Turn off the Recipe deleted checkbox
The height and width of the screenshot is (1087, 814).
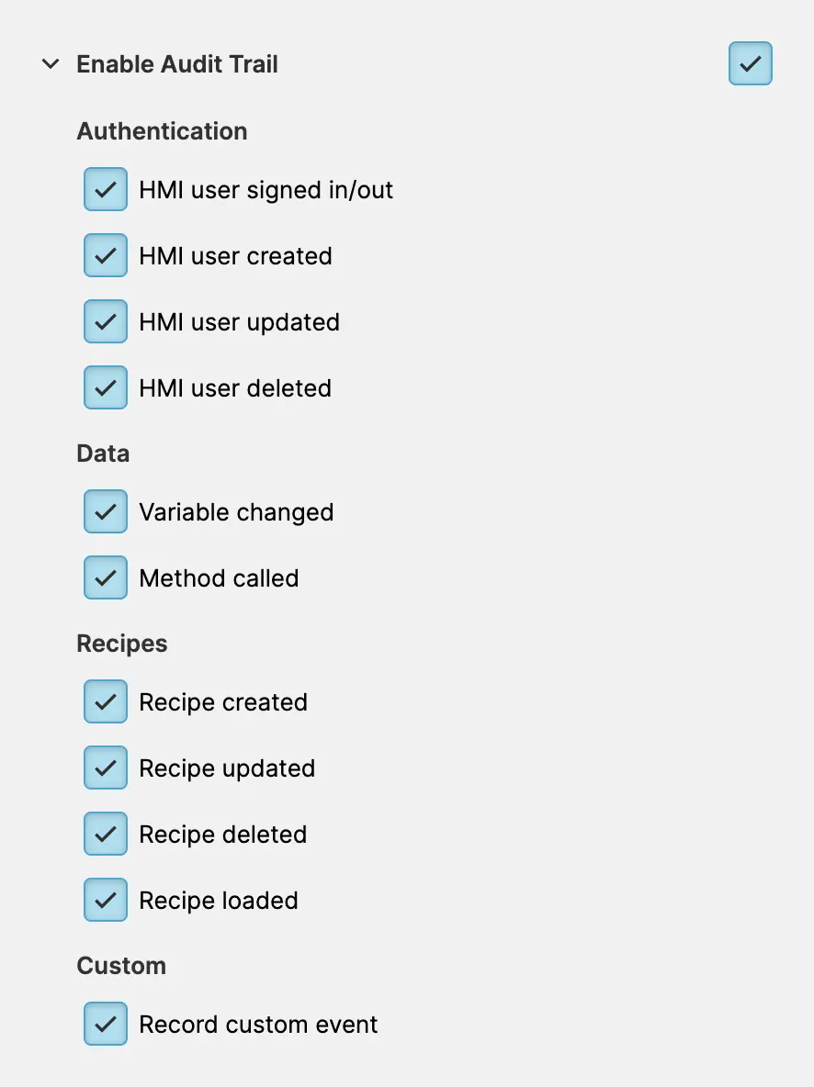[106, 835]
